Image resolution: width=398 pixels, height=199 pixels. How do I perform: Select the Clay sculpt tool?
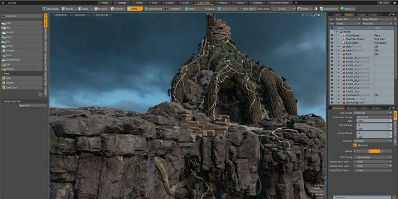click(22, 28)
